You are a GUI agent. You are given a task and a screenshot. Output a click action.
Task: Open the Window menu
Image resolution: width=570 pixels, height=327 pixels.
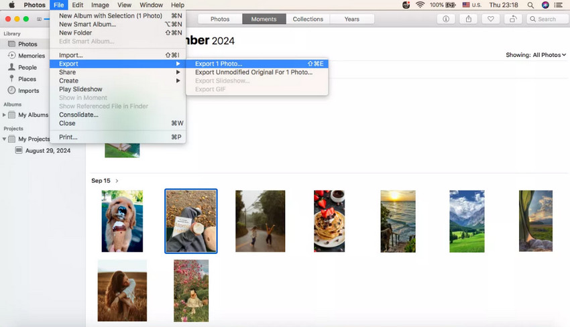click(152, 5)
